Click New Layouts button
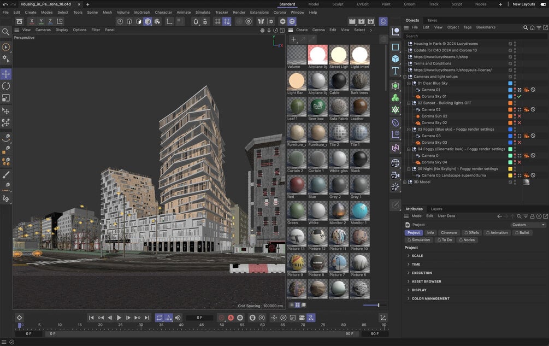 [x=523, y=4]
